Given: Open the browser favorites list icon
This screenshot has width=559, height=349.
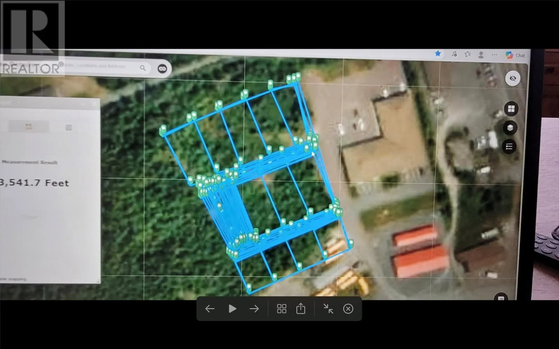Looking at the screenshot, I should coord(467,54).
